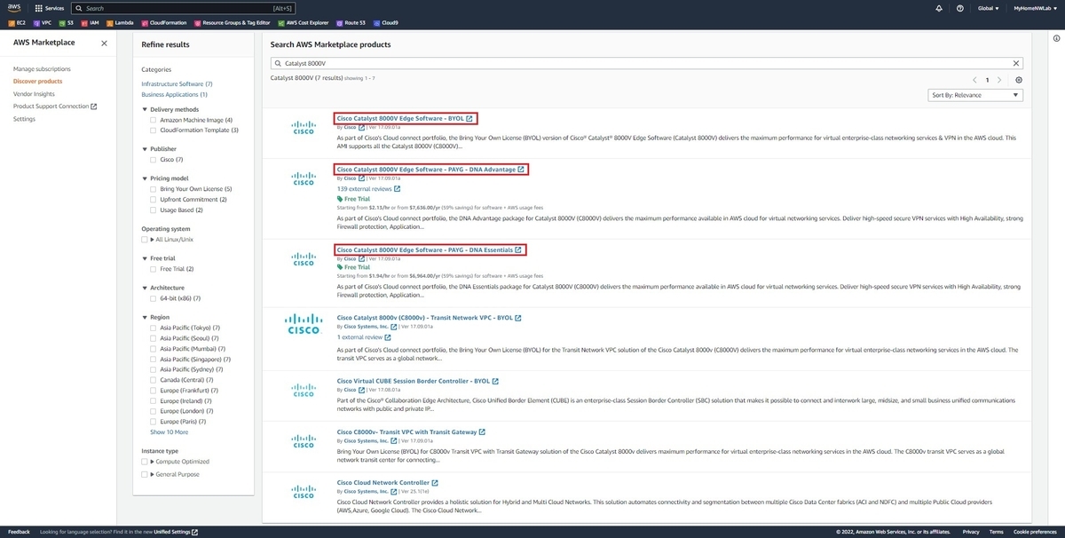Open the IAM shortcut in favorites bar
The height and width of the screenshot is (538, 1065).
pos(90,22)
